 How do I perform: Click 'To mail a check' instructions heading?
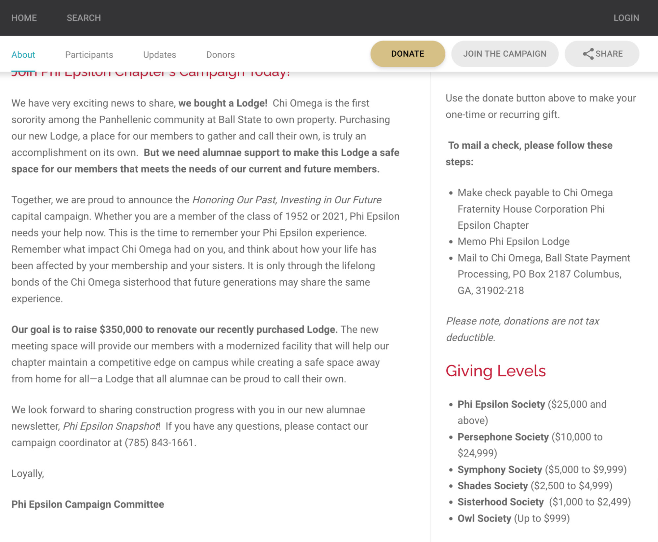click(x=529, y=154)
